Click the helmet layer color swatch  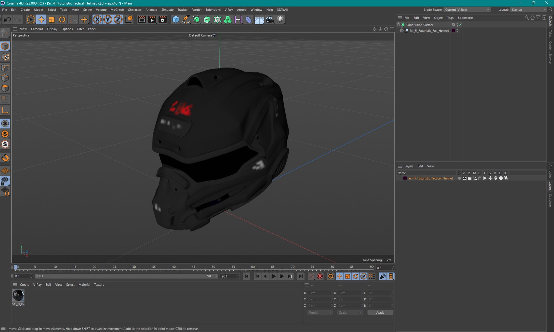[405, 178]
